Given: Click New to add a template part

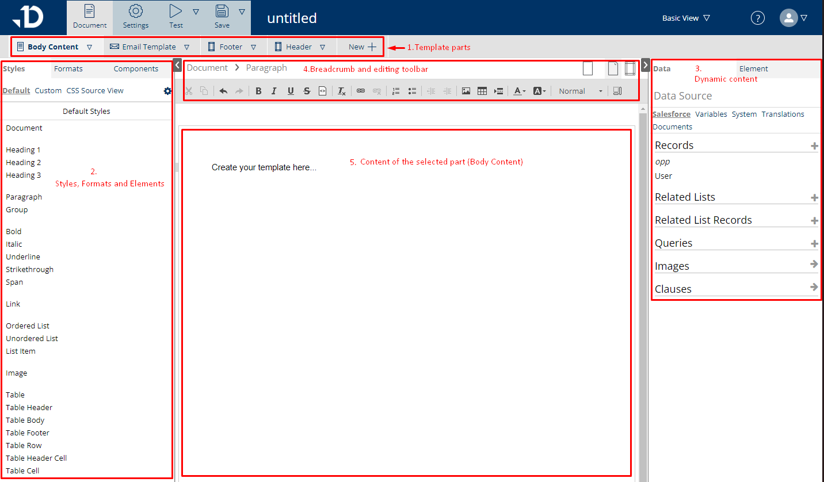Looking at the screenshot, I should (362, 47).
